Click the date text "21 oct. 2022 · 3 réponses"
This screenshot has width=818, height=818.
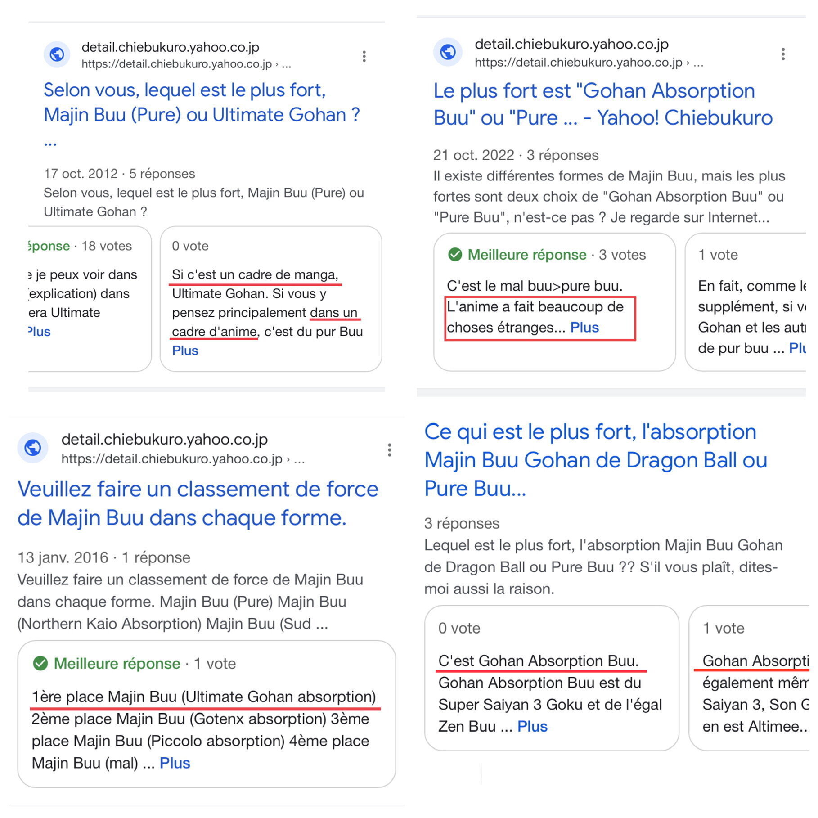tap(516, 155)
